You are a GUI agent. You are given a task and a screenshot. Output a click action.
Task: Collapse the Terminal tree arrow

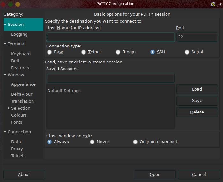[5, 44]
